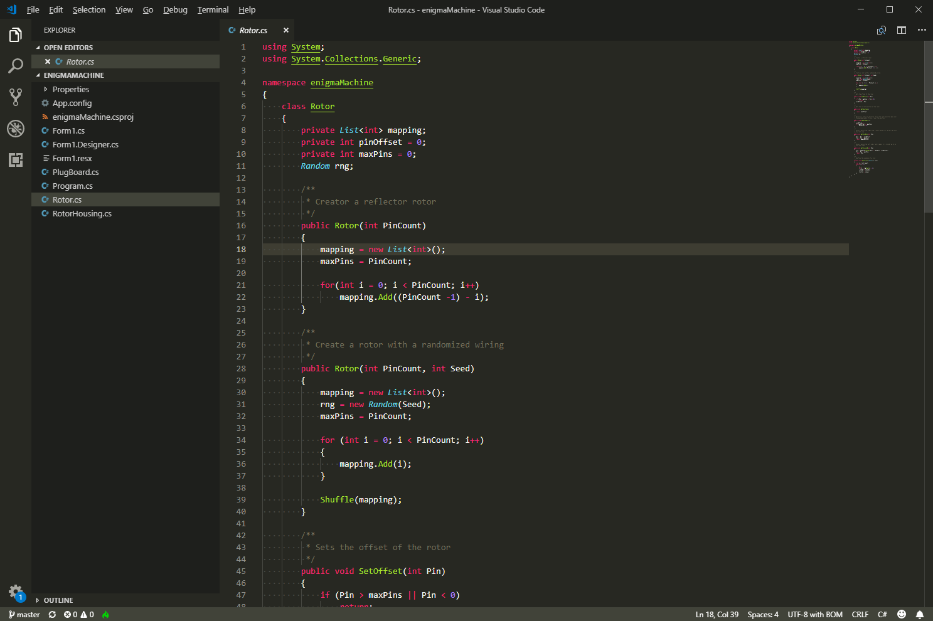Viewport: 933px width, 621px height.
Task: Click Rotor.cs entry in Open Editors
Action: point(125,61)
